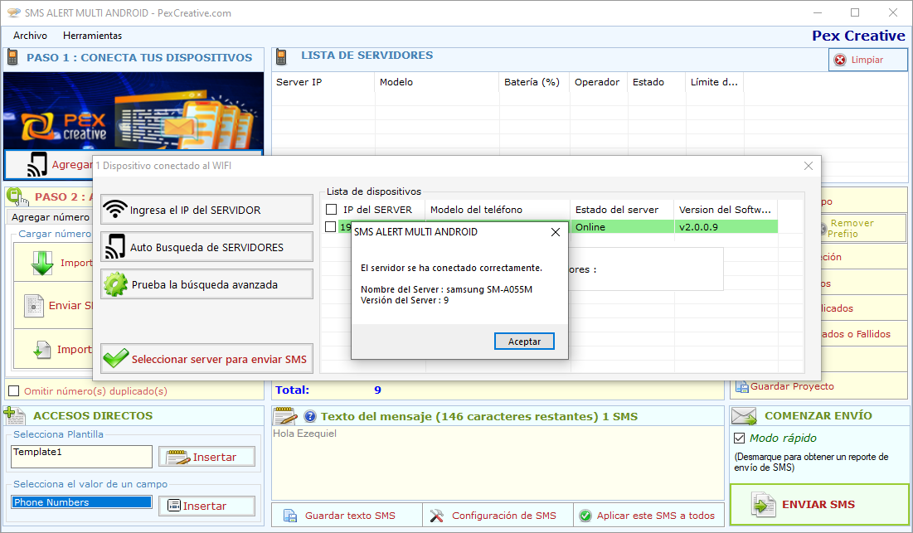Click the Template1 plantilla field
913x533 pixels.
81,456
